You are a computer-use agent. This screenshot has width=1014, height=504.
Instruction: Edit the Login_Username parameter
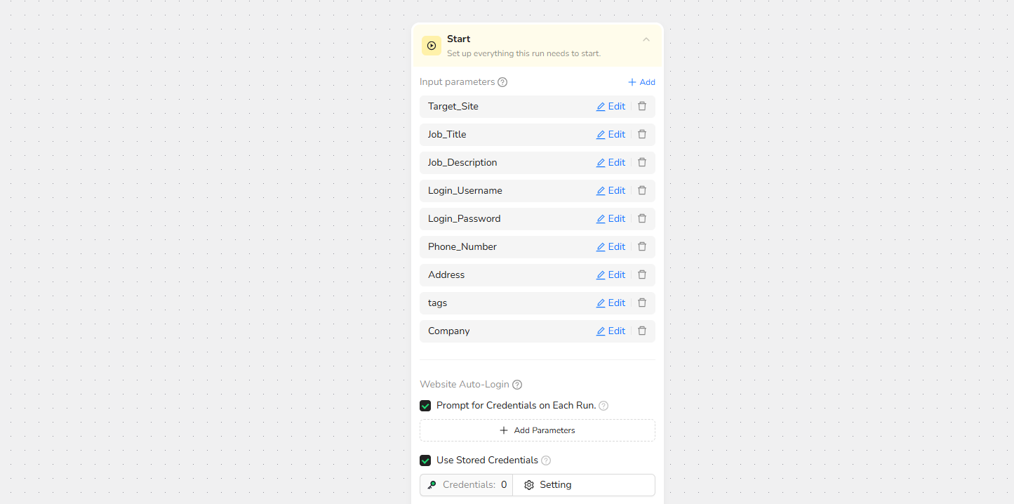pos(611,191)
